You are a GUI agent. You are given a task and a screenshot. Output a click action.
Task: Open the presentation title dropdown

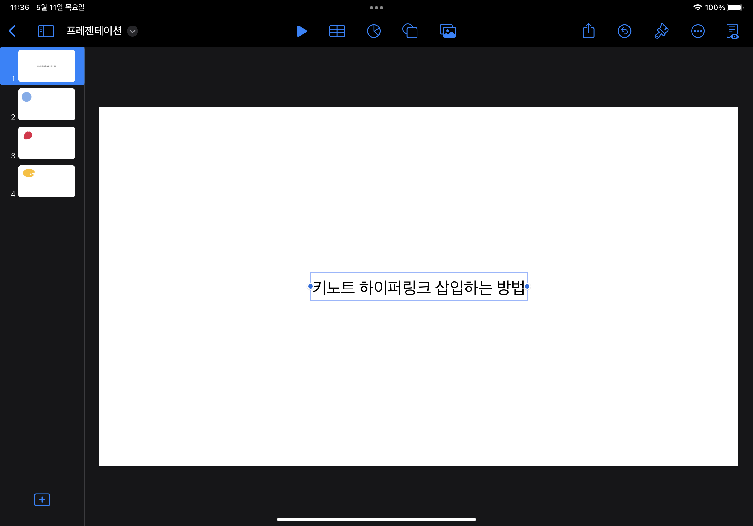click(x=132, y=31)
